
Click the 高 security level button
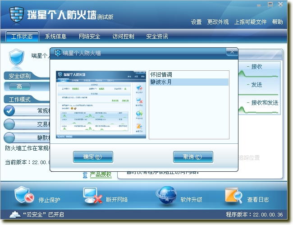(x=19, y=86)
